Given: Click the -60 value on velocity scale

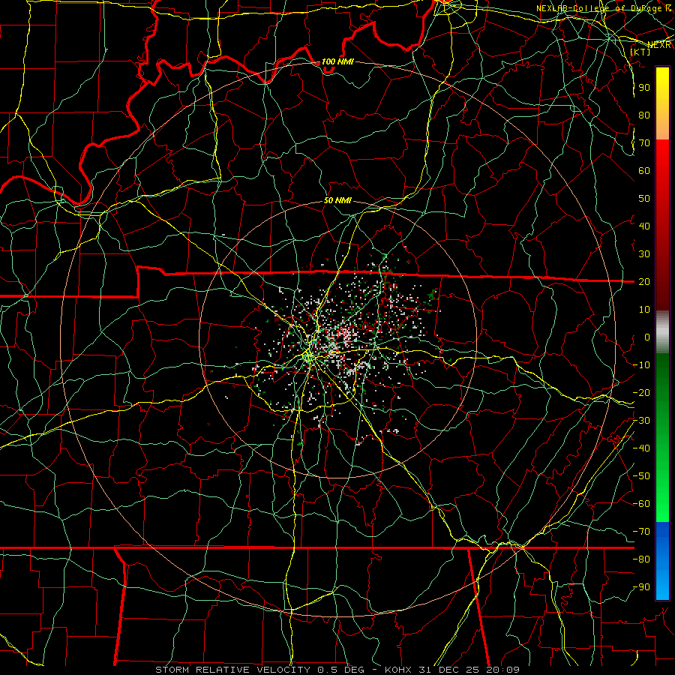Looking at the screenshot, I should (641, 504).
